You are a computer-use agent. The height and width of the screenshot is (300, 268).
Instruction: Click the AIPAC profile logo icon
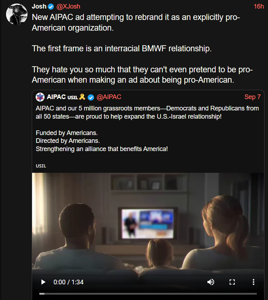coord(40,97)
